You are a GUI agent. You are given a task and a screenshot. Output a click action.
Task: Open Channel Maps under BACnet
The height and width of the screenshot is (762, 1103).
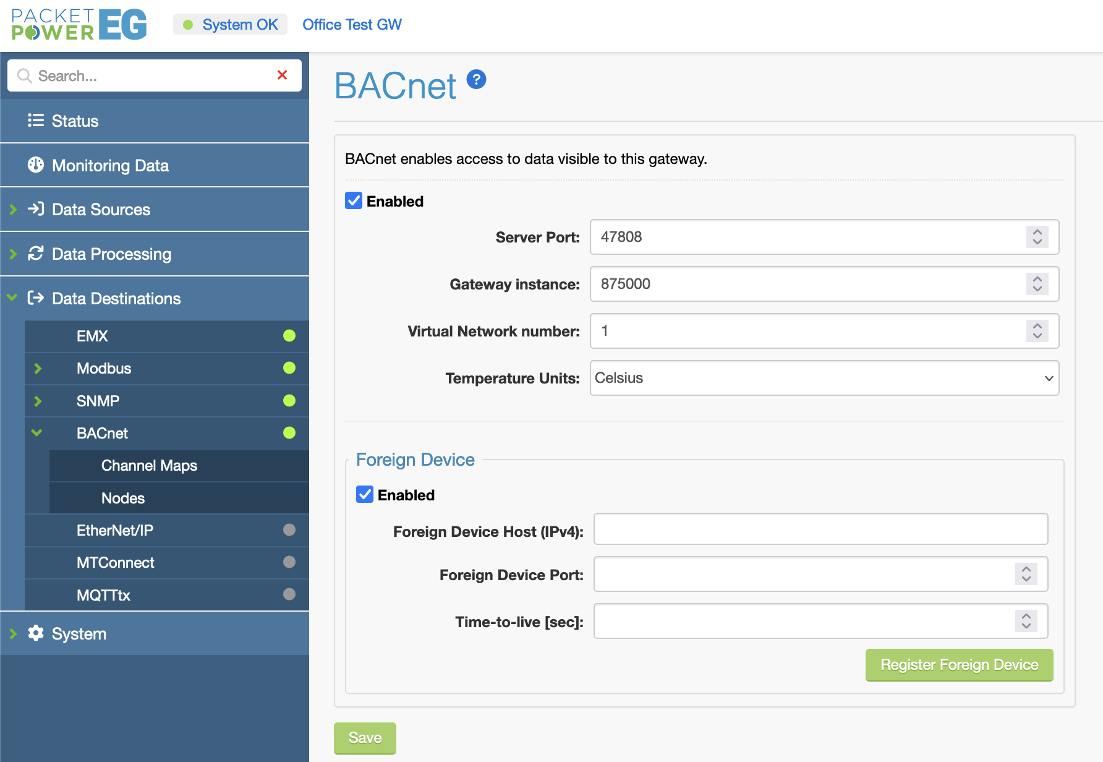[x=149, y=466]
